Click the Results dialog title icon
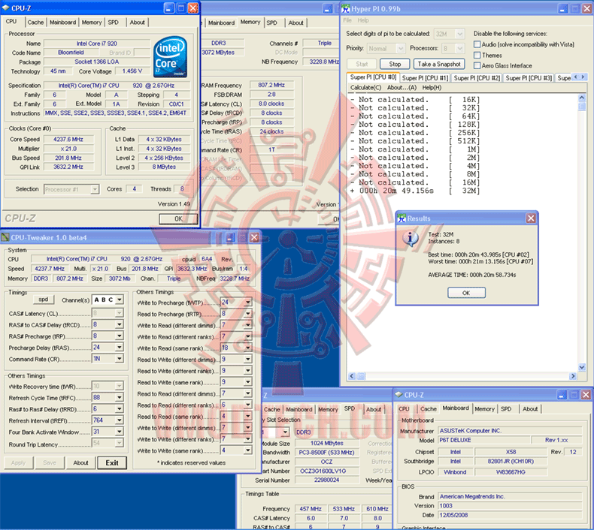 402,218
